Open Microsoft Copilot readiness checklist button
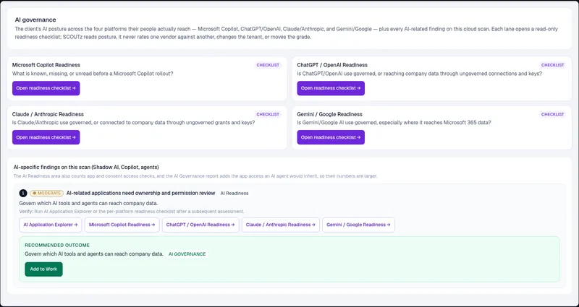The width and height of the screenshot is (579, 307). 46,88
